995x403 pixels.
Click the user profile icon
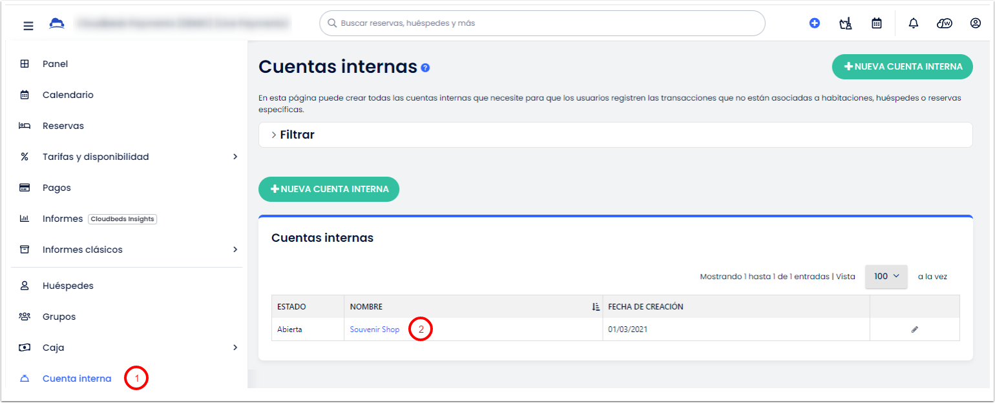[976, 23]
